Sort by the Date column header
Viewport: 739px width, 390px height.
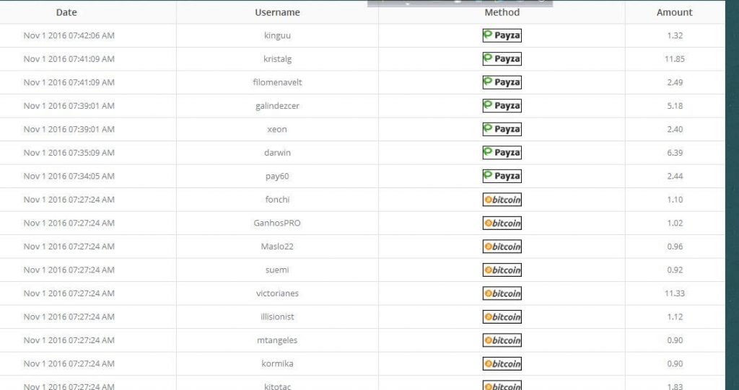tap(66, 12)
